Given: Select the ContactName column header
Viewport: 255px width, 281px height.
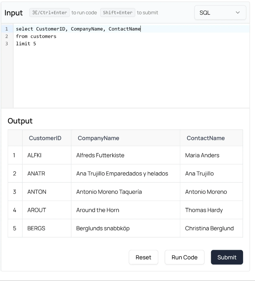Looking at the screenshot, I should (x=206, y=138).
